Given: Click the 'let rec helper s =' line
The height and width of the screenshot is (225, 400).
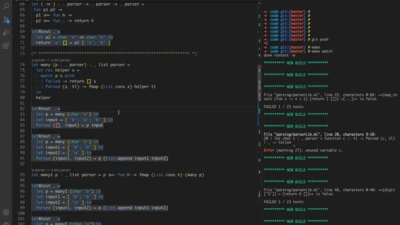Looking at the screenshot, I should [57, 70].
